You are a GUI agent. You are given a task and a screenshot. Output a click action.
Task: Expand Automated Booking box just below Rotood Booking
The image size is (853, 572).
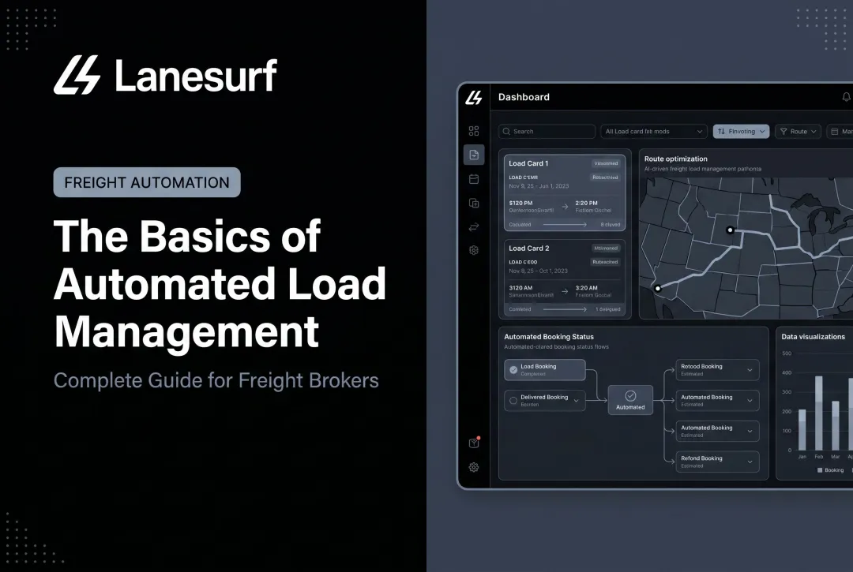tap(750, 401)
